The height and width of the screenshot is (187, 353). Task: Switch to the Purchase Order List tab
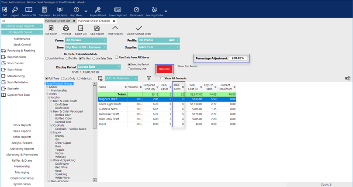click(x=58, y=21)
